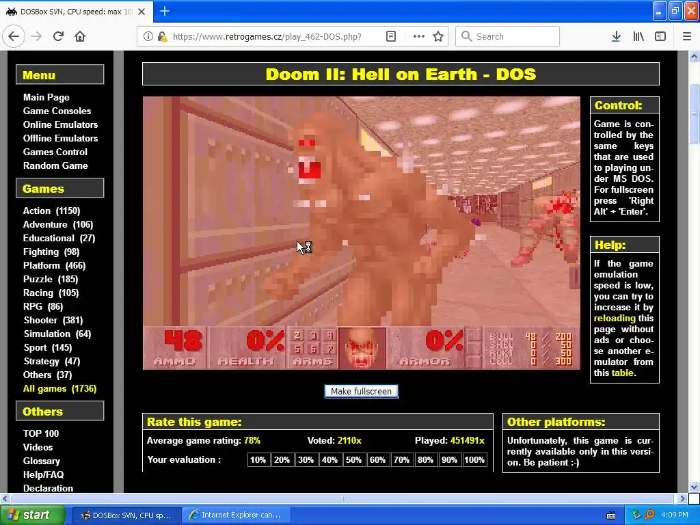This screenshot has height=525, width=700.
Task: Browse Adventure (106) games
Action: pos(58,224)
